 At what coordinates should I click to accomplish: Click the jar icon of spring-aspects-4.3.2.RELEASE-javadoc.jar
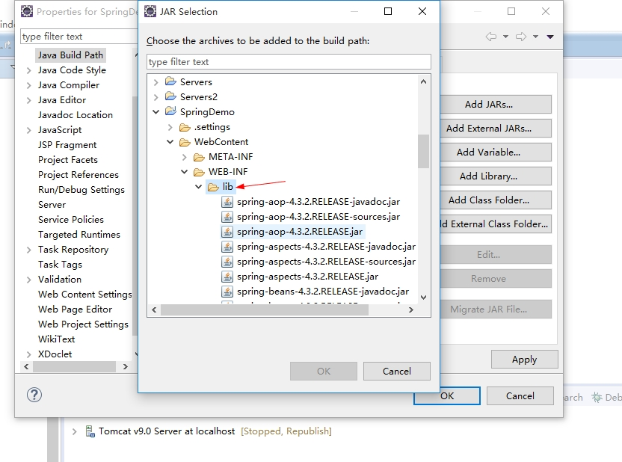(x=227, y=247)
